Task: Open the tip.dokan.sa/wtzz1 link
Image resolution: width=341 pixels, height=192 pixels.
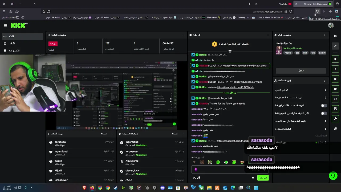Action: click(x=247, y=82)
